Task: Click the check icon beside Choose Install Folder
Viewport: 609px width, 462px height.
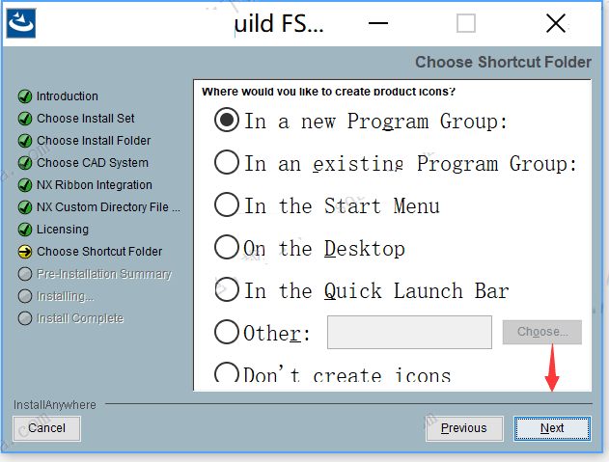Action: tap(24, 141)
